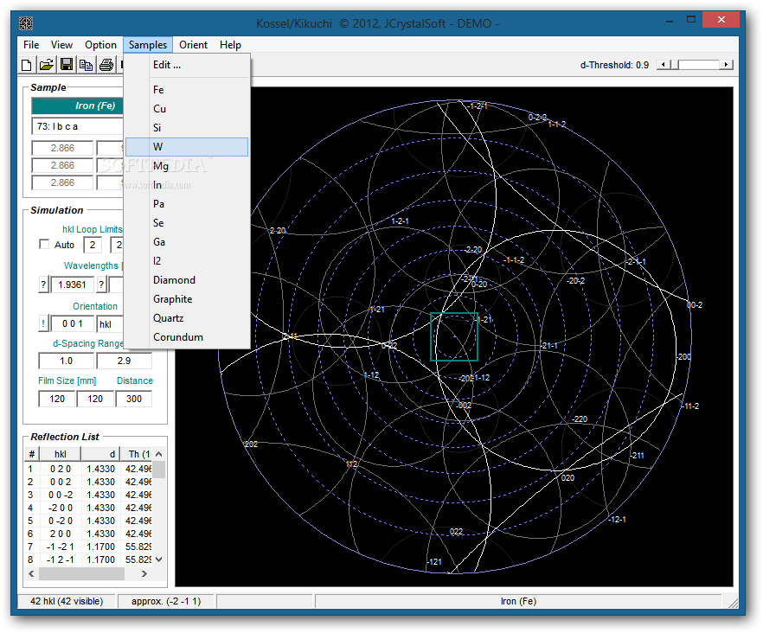Select Se sample

click(x=188, y=223)
